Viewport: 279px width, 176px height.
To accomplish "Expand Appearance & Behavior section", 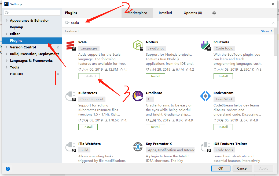I will 7,20.
